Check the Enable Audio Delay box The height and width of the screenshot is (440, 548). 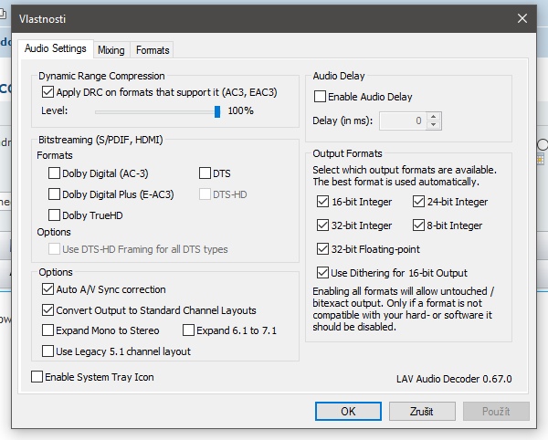pos(321,97)
